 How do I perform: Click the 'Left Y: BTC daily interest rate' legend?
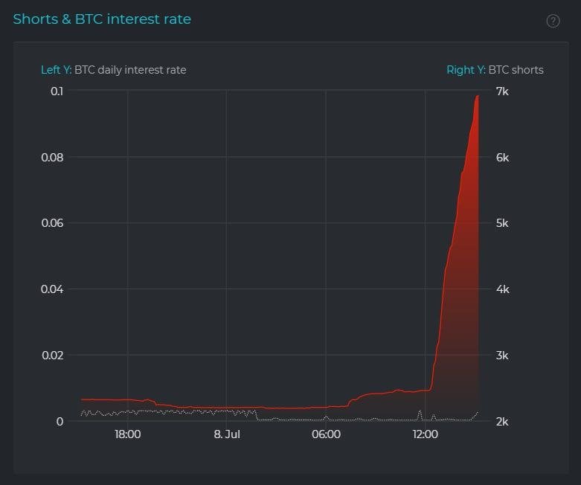[113, 70]
